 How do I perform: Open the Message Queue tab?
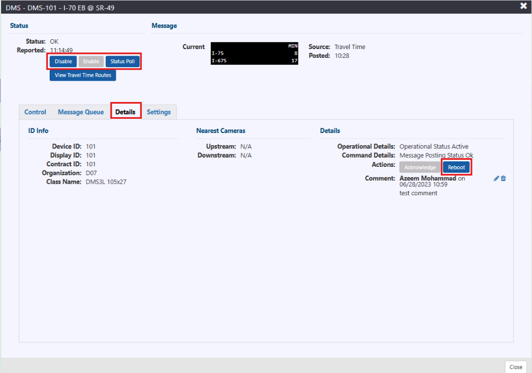point(81,112)
